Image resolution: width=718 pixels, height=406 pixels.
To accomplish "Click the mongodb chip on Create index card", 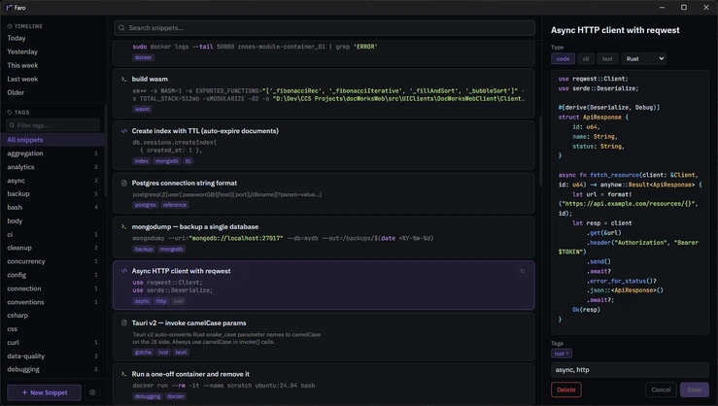I will (167, 161).
